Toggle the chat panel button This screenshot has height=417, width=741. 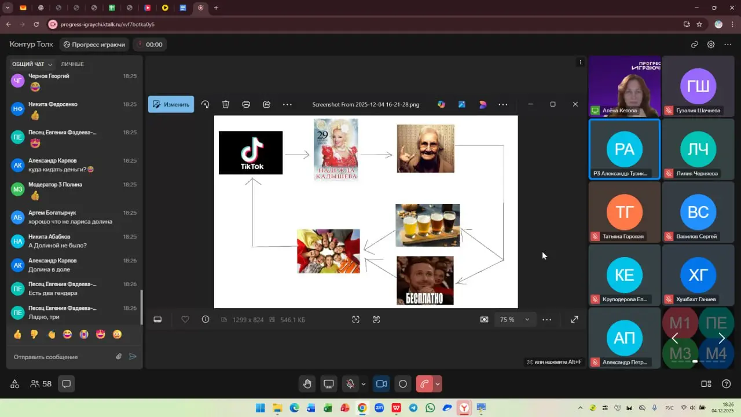tap(66, 383)
